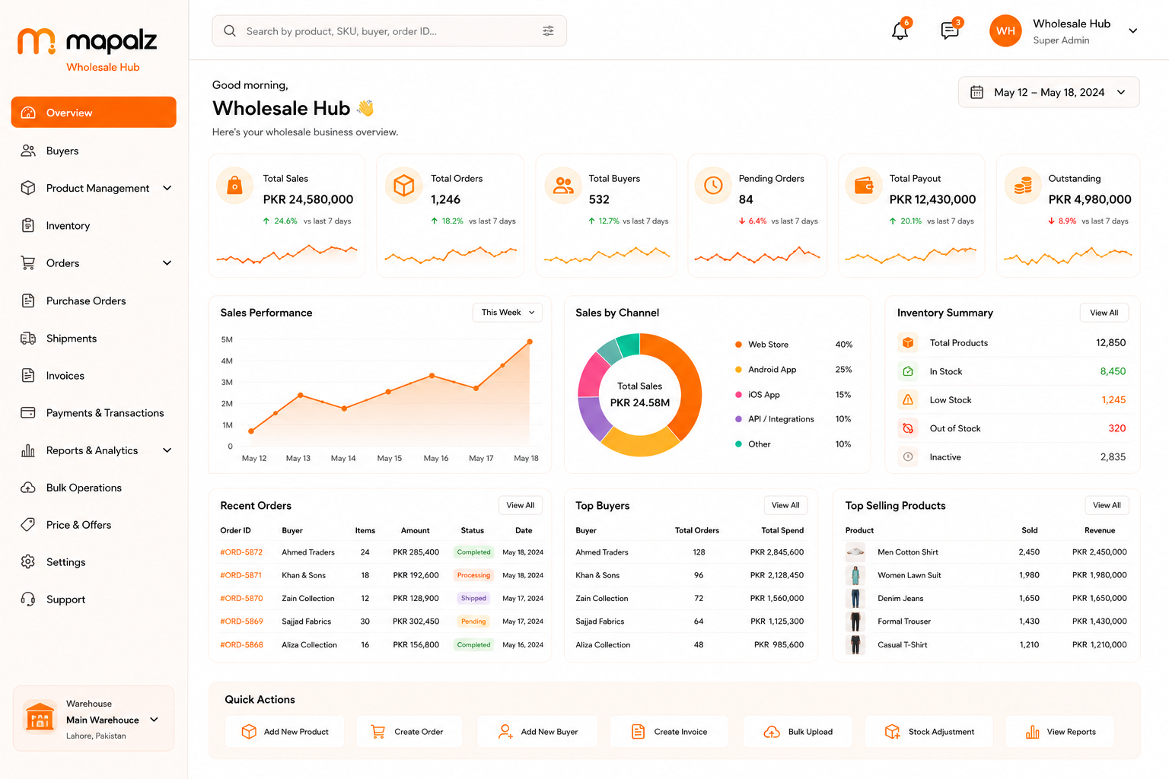Expand the Orders submenu chevron
This screenshot has width=1169, height=779.
pos(167,263)
